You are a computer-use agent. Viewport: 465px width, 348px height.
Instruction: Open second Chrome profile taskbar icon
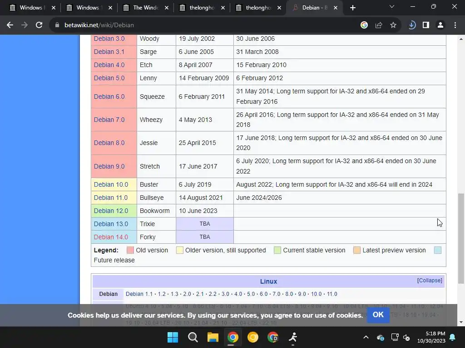(273, 337)
